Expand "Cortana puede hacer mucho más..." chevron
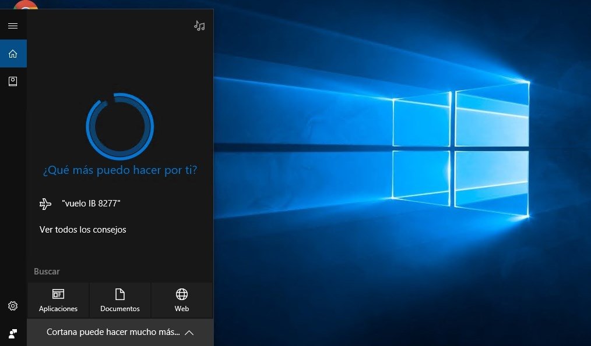The image size is (591, 346). pos(189,333)
